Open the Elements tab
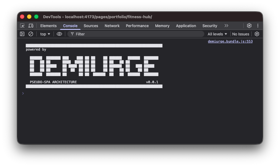The width and height of the screenshot is (280, 167). (x=48, y=26)
